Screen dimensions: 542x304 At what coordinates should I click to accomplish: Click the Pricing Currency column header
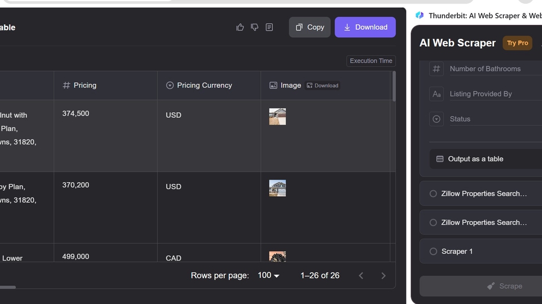(x=204, y=85)
